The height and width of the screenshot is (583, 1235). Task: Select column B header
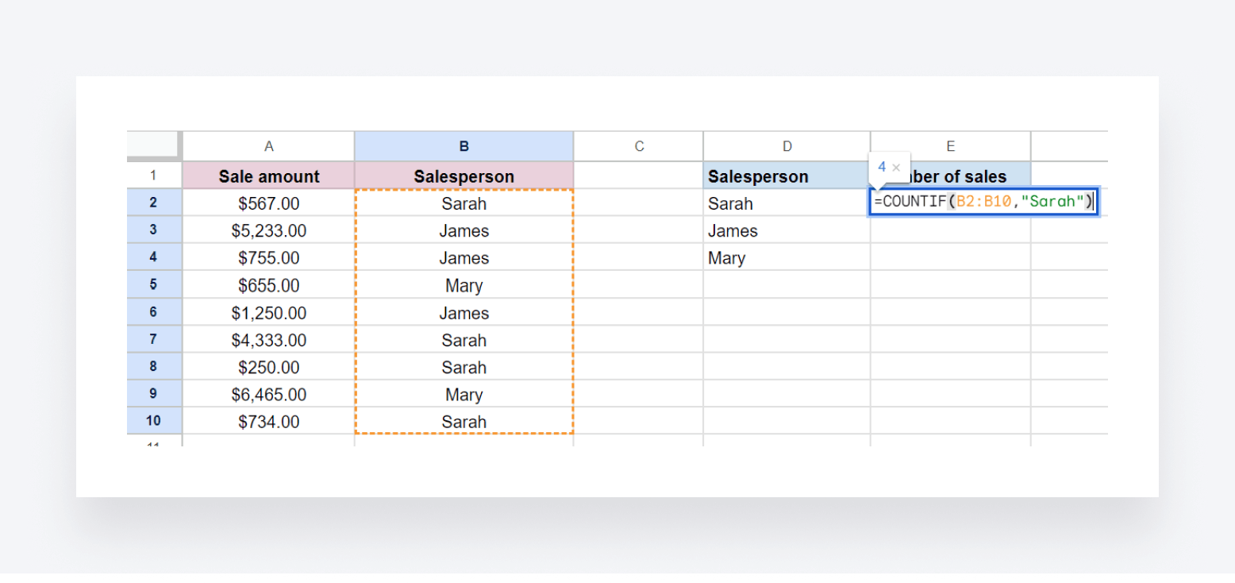tap(464, 146)
